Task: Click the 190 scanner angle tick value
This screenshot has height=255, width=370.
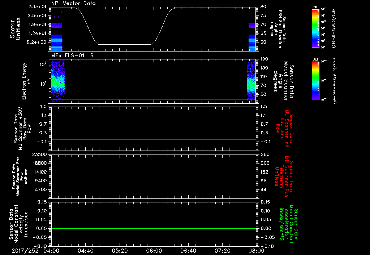Action: 264,59
